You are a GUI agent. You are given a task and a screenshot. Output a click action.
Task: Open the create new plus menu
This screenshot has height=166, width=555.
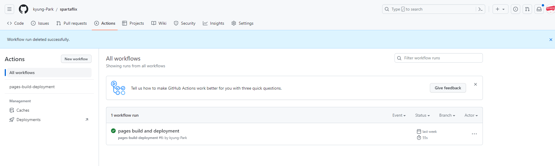pyautogui.click(x=500, y=9)
